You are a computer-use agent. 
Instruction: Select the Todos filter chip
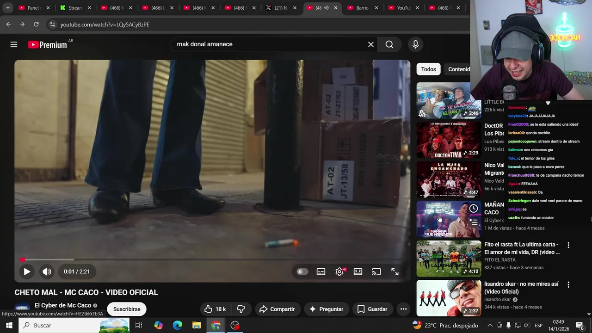428,69
